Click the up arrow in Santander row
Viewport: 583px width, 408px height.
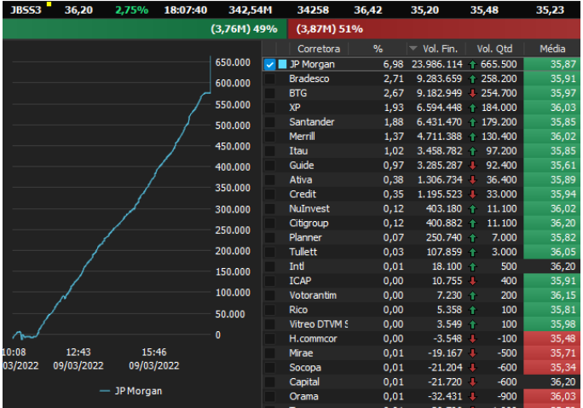[472, 122]
